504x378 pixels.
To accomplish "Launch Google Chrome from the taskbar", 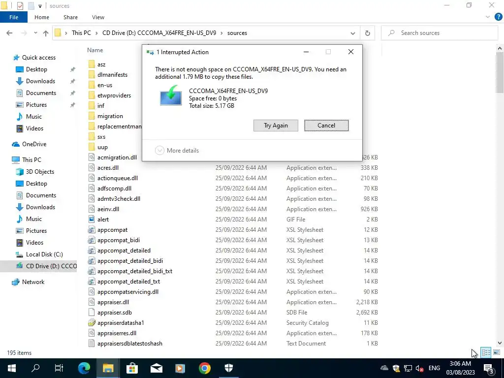I will tap(204, 368).
